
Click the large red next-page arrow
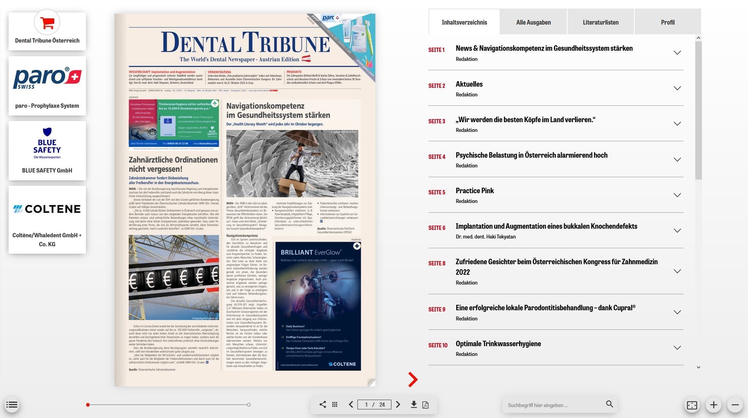click(x=413, y=379)
